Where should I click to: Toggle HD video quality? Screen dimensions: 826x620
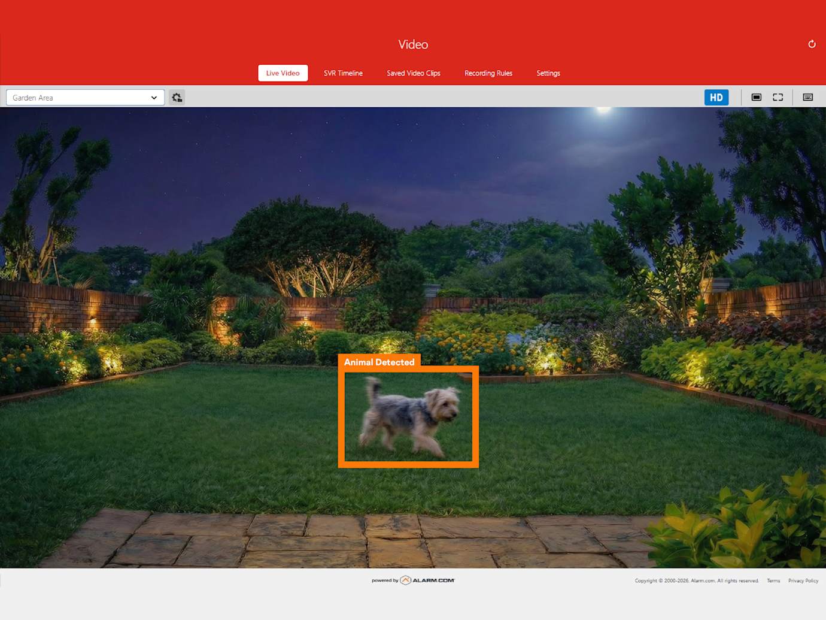[x=716, y=98]
